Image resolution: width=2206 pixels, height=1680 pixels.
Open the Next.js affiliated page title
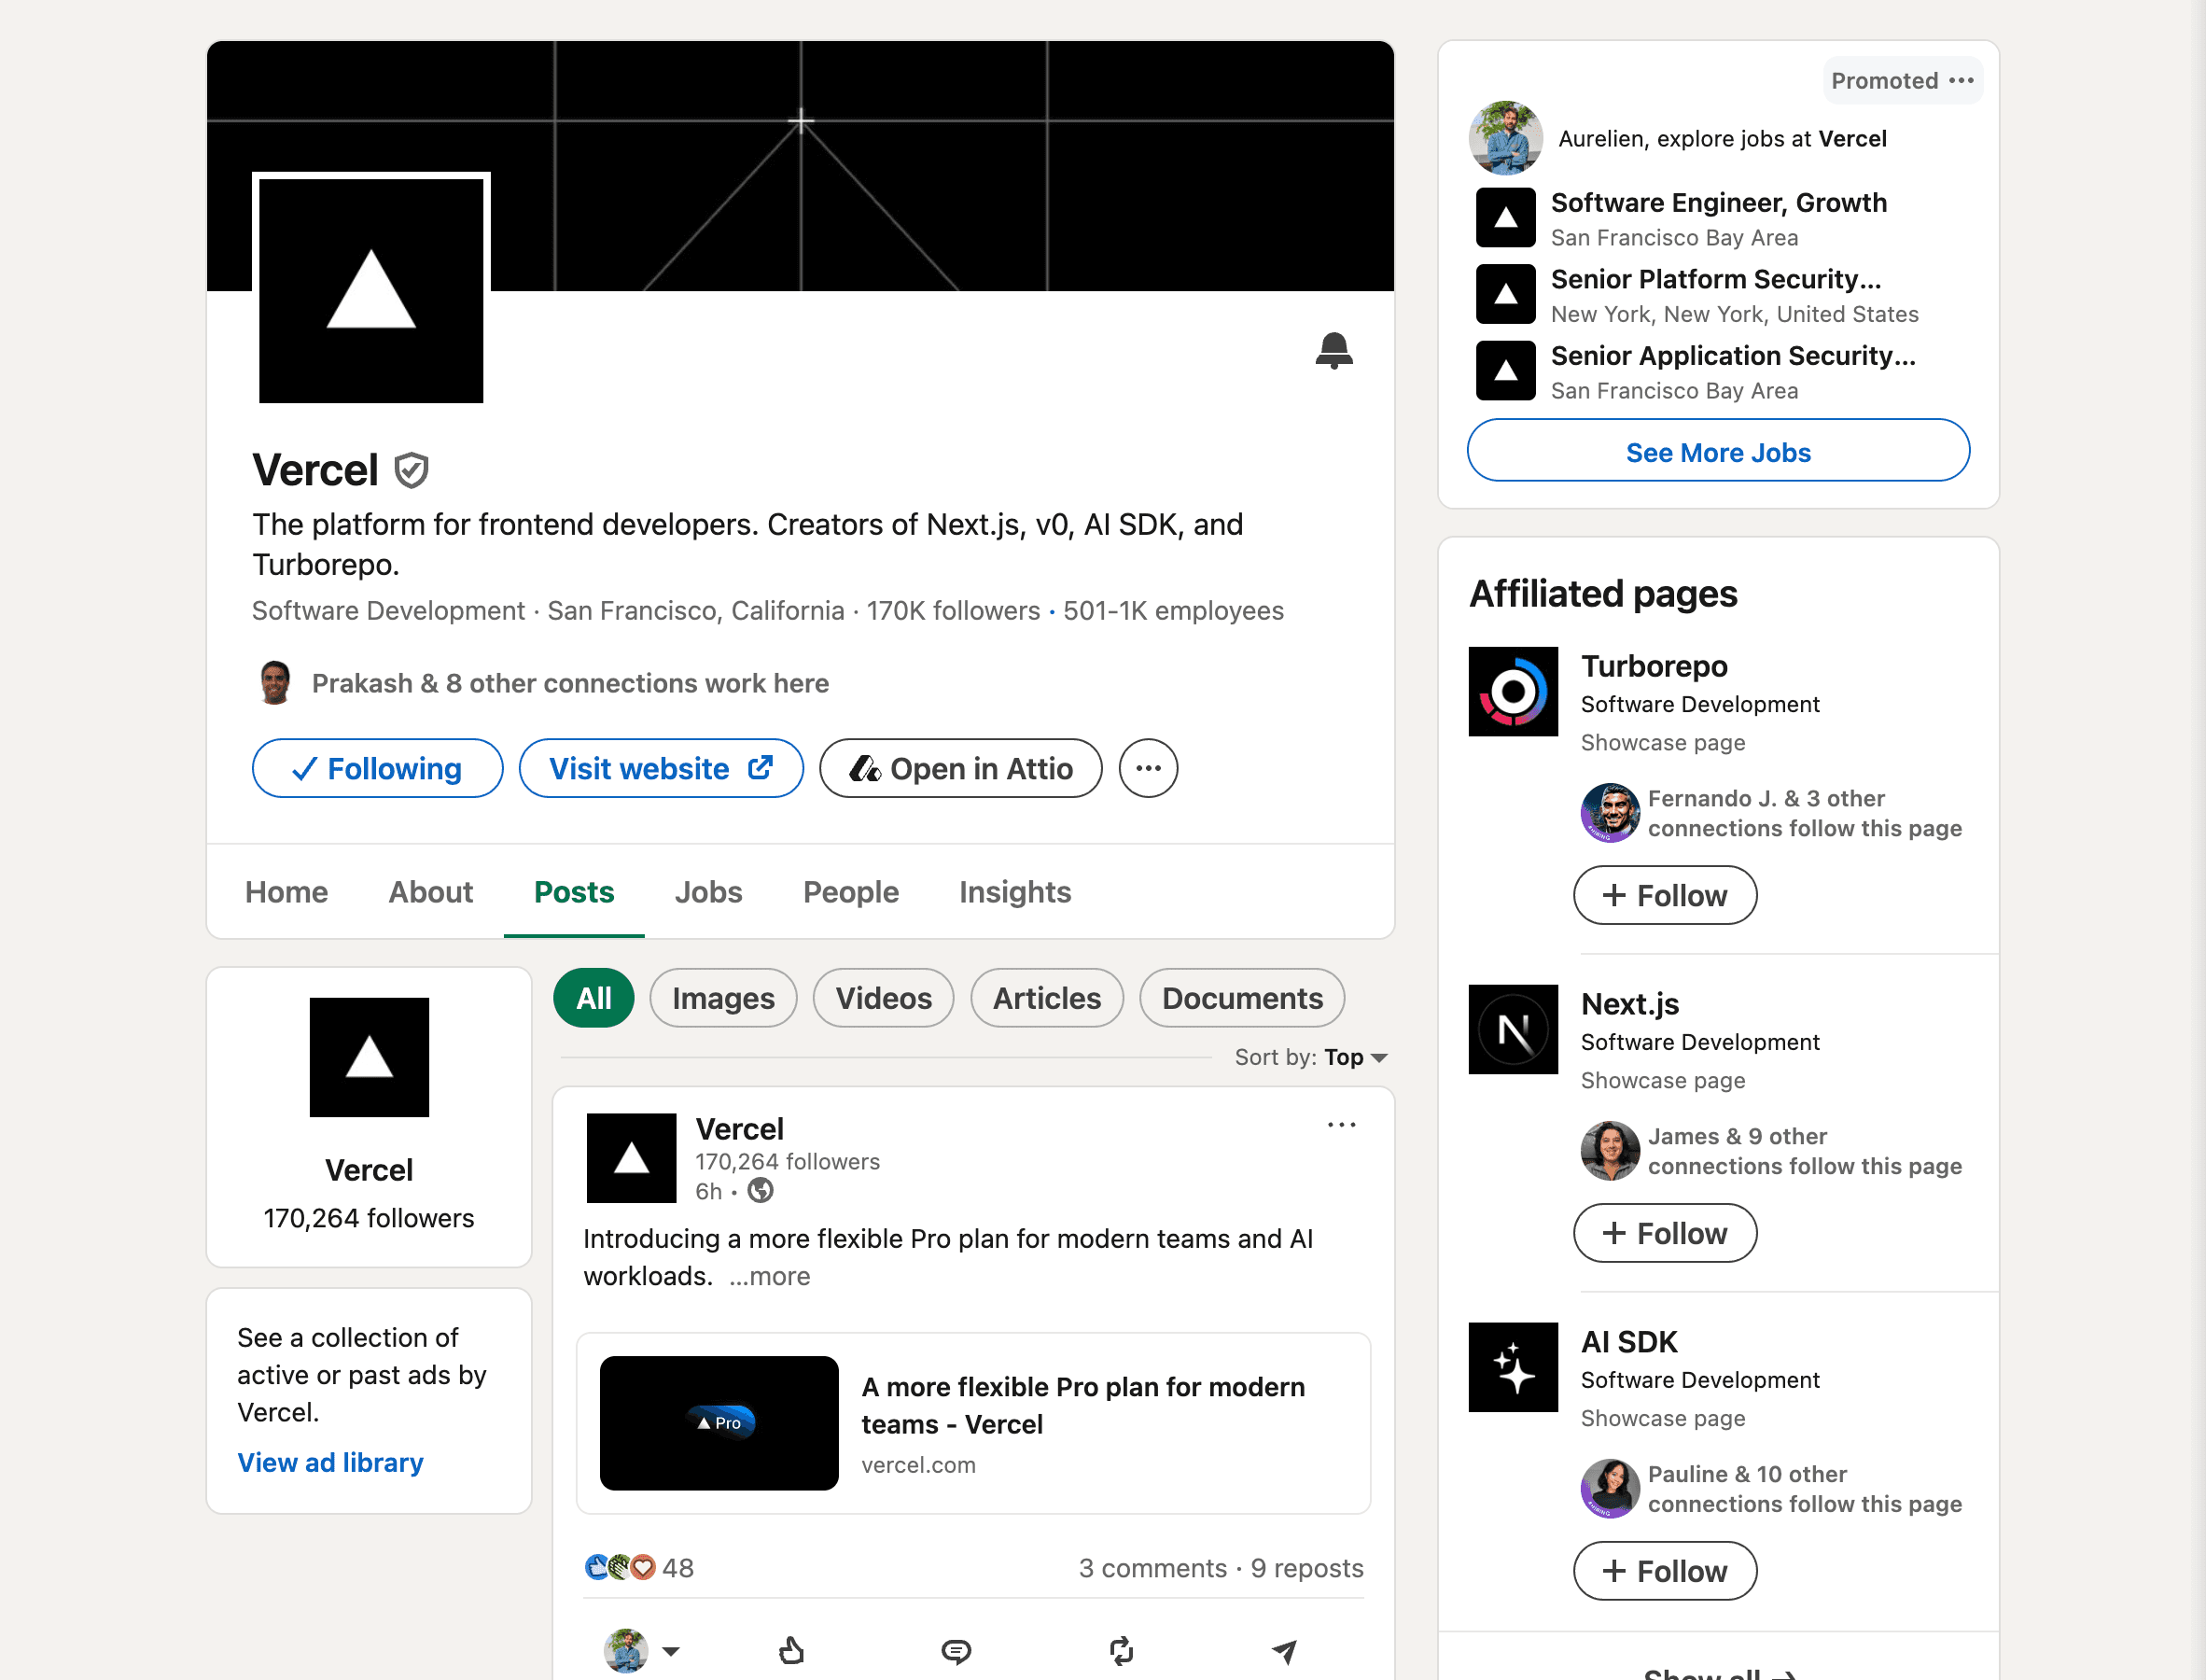coord(1629,1004)
